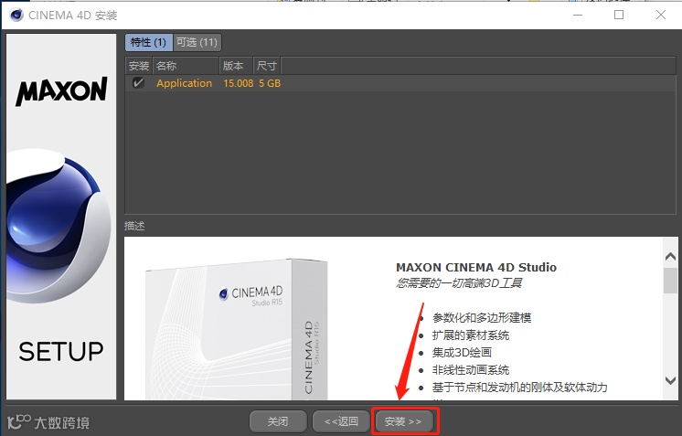Image resolution: width=682 pixels, height=436 pixels.
Task: Click the 您需要的一切高端3D工具 subtitle
Action: tap(459, 283)
